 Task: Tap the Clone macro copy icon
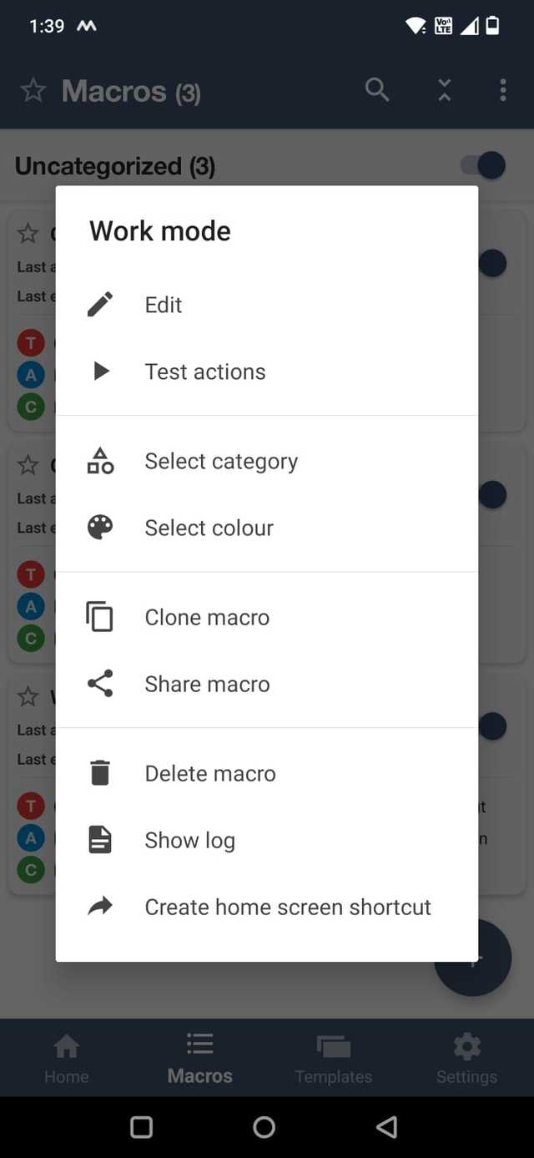point(100,617)
